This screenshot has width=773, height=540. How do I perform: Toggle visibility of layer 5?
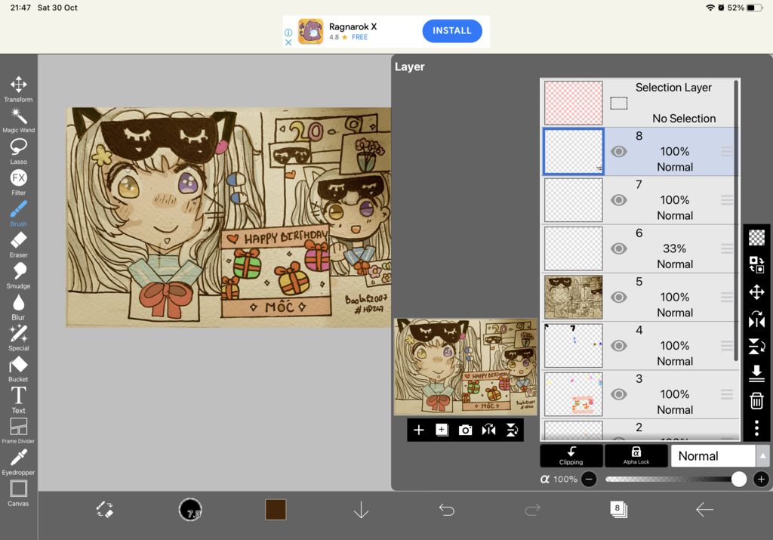pos(619,297)
